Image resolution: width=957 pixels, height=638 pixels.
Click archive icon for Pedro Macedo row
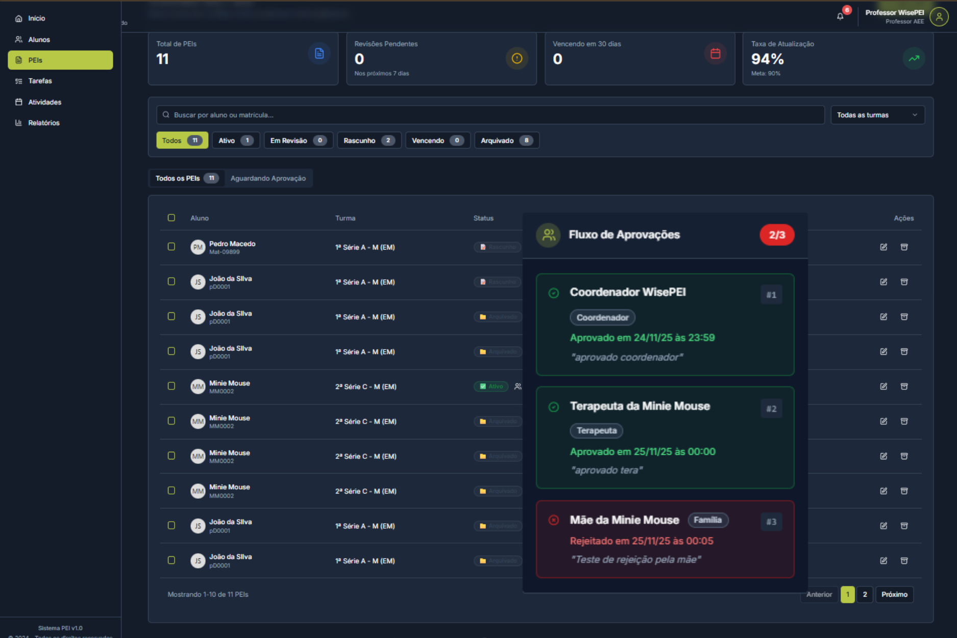904,247
